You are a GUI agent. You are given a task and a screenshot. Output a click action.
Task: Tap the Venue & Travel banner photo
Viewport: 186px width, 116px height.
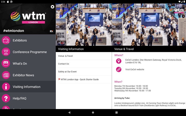click(149, 24)
